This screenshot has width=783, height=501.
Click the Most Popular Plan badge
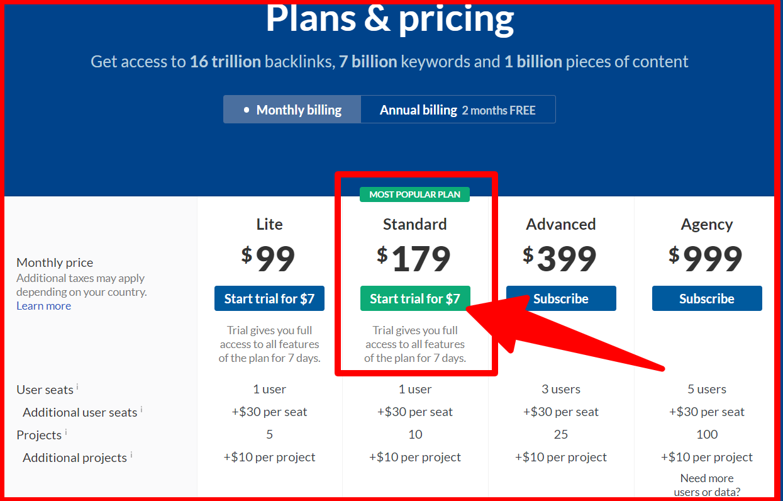click(x=414, y=194)
